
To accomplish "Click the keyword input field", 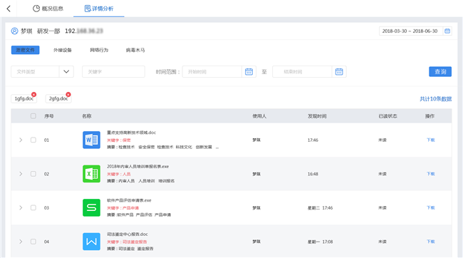I will pos(113,71).
